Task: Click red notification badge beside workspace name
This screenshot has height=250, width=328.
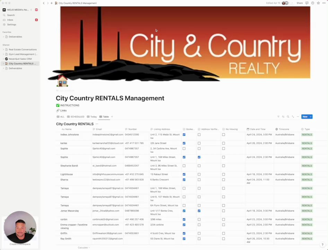Action: (36, 10)
